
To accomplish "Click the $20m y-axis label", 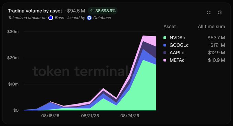I will click(x=13, y=58).
